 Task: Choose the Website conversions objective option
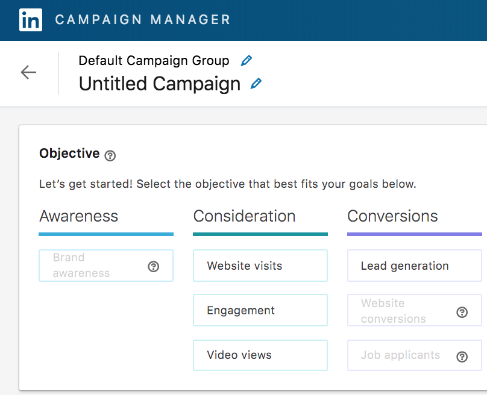coord(398,311)
